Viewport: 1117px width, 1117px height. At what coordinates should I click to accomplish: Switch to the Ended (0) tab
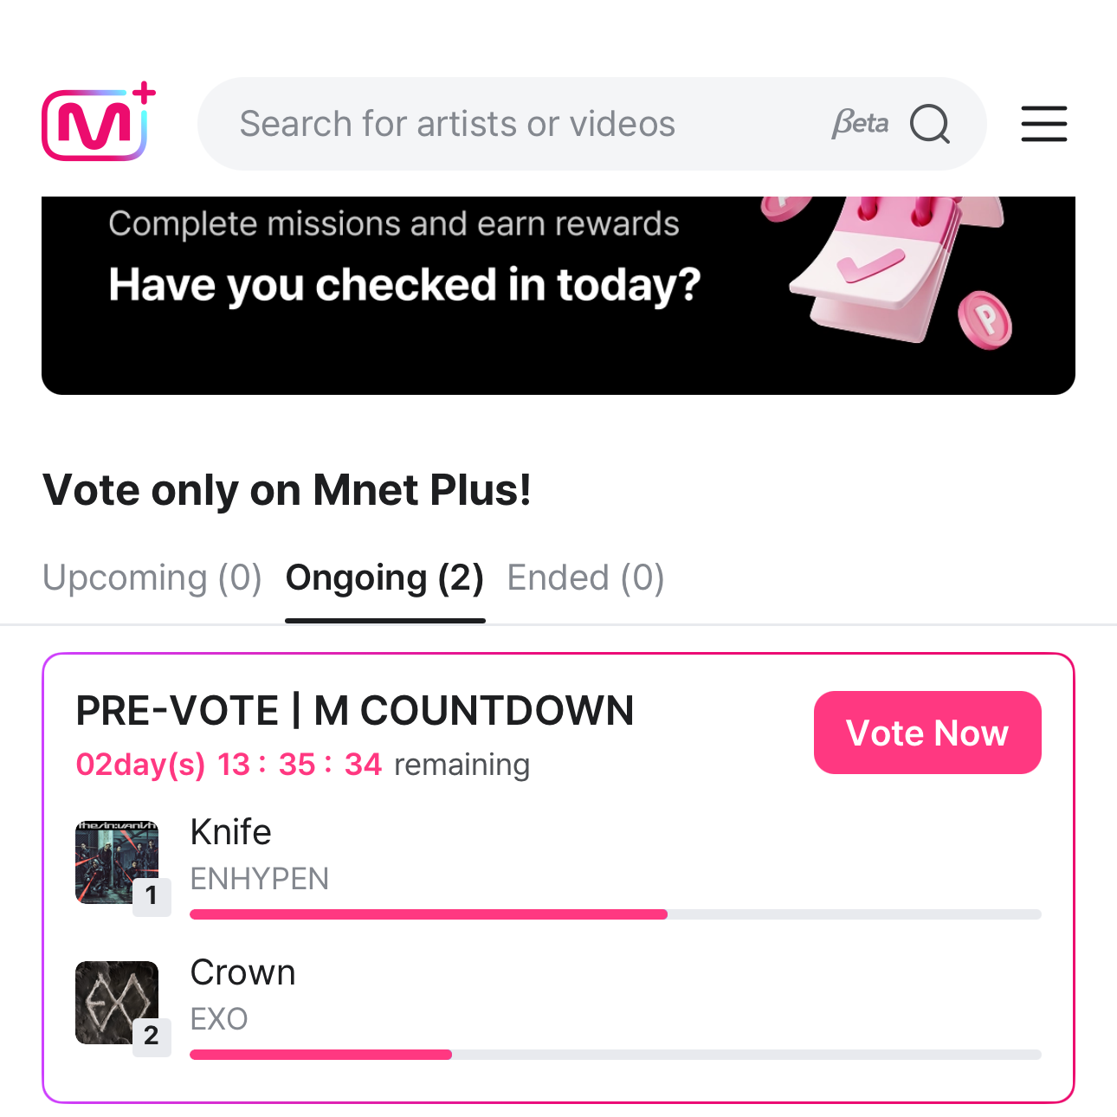point(585,578)
